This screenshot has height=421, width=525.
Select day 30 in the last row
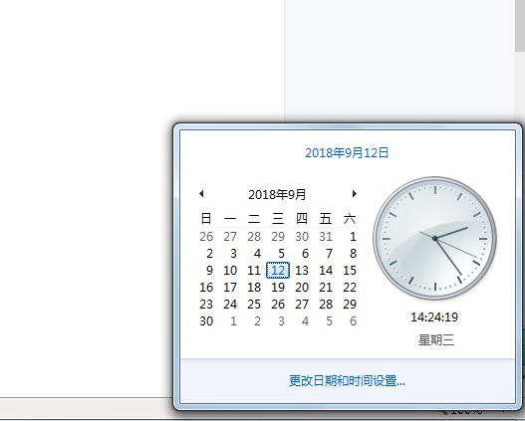click(x=206, y=321)
